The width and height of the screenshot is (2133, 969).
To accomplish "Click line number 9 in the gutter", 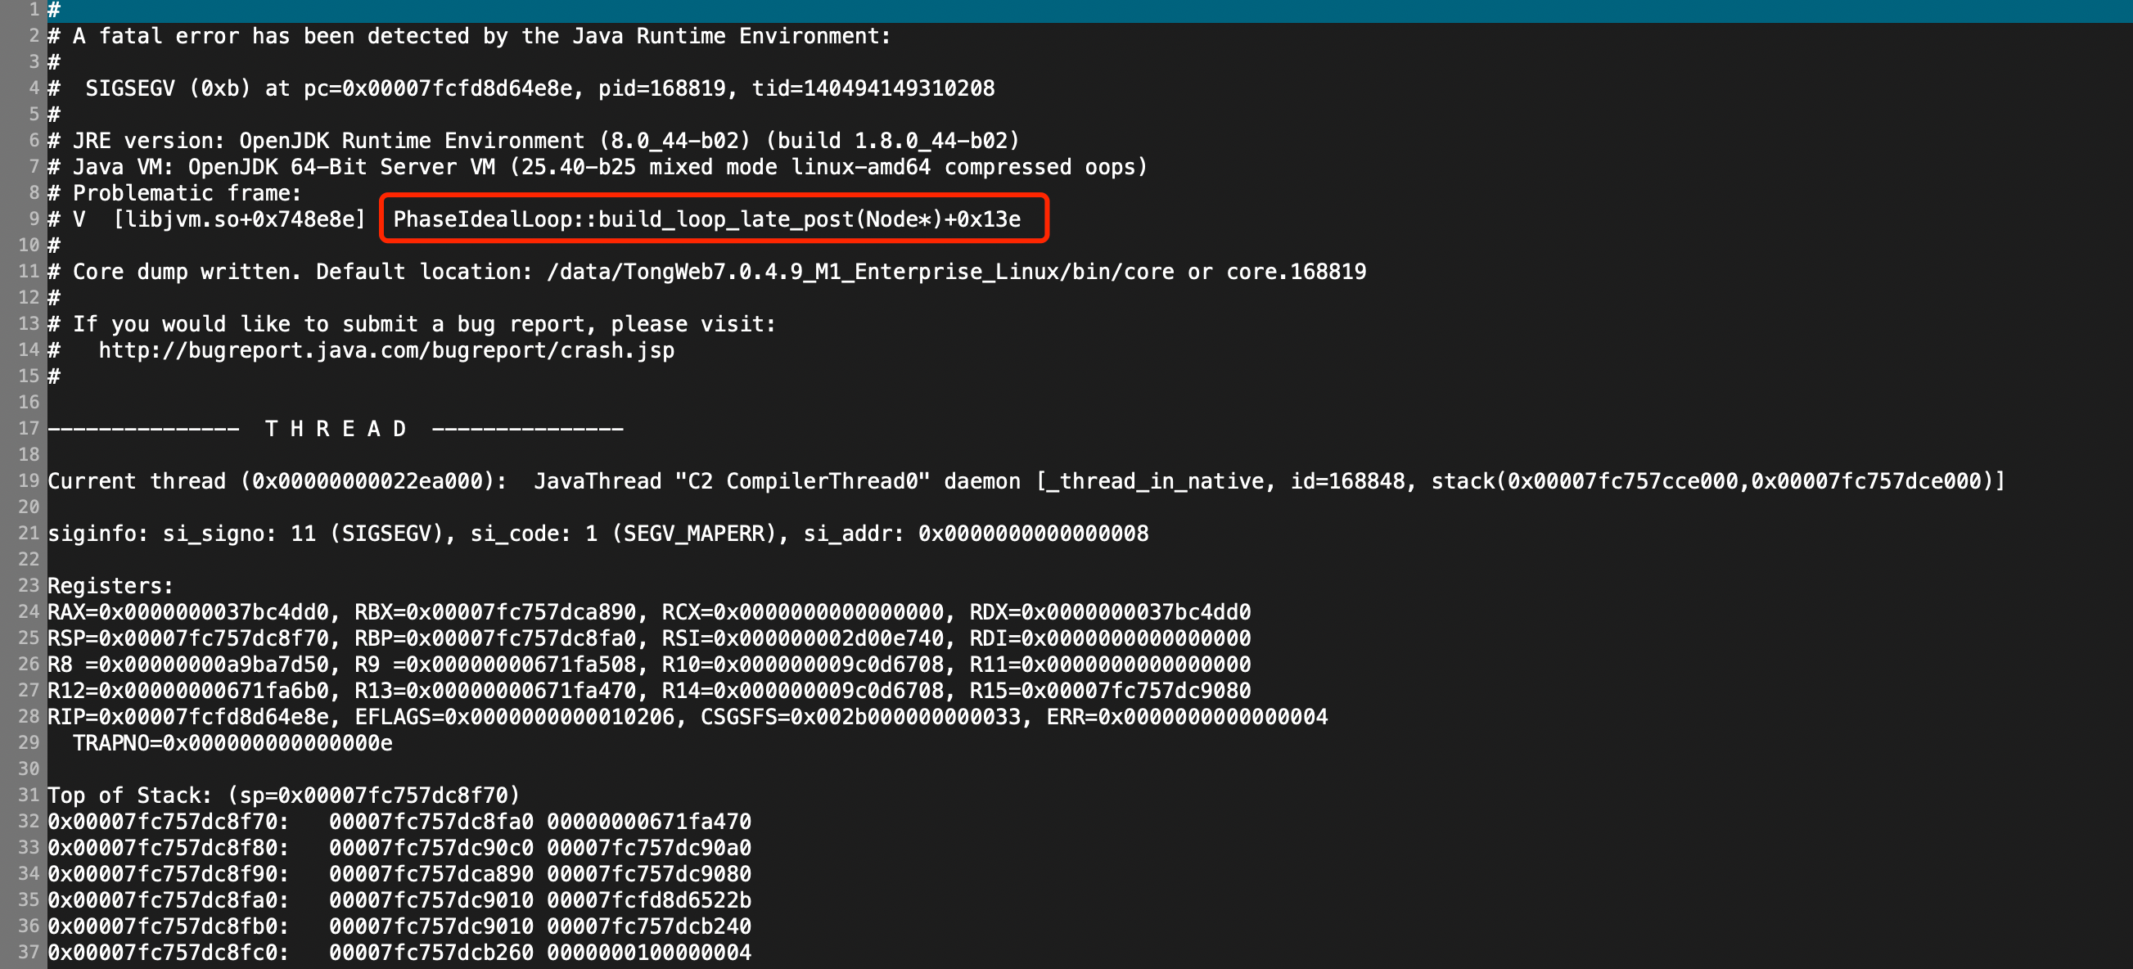I will (33, 219).
